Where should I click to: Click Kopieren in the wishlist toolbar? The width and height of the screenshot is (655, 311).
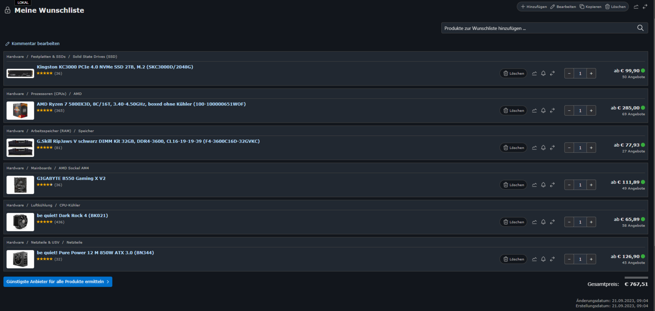pyautogui.click(x=590, y=7)
